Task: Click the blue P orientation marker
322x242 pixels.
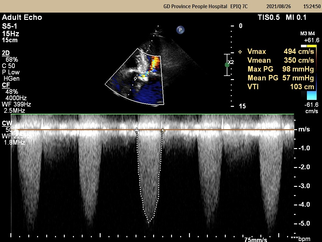Action: (x=180, y=30)
